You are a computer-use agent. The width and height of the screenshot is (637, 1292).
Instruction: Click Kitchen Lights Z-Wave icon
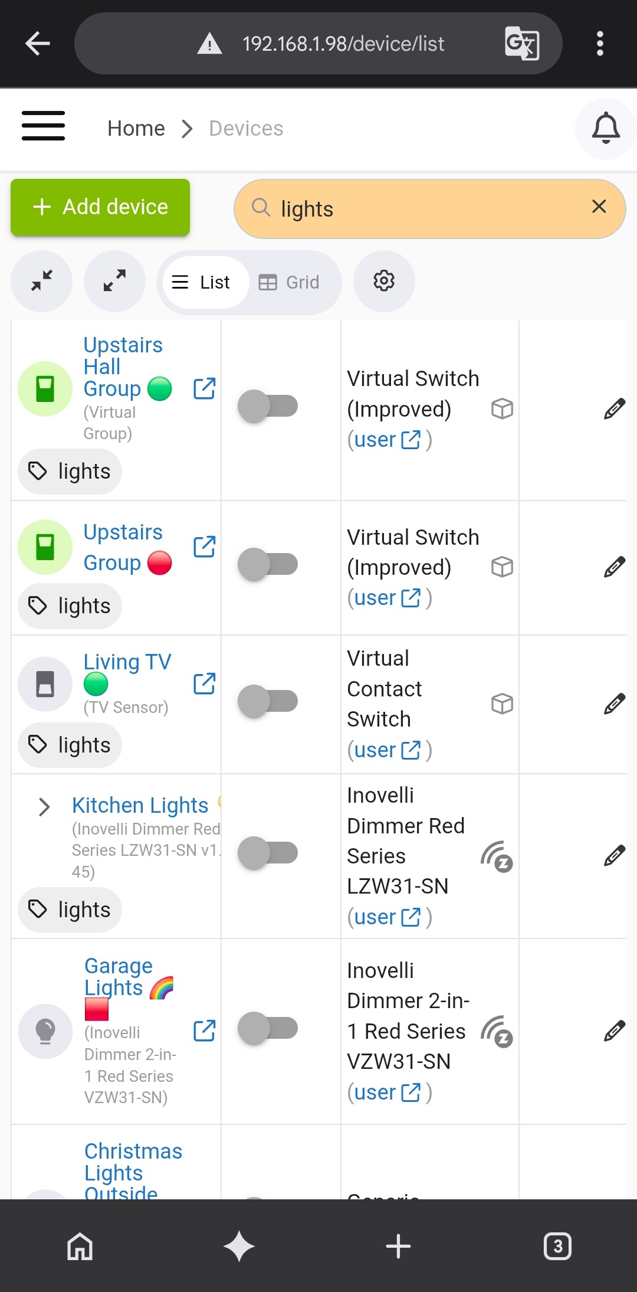coord(497,856)
